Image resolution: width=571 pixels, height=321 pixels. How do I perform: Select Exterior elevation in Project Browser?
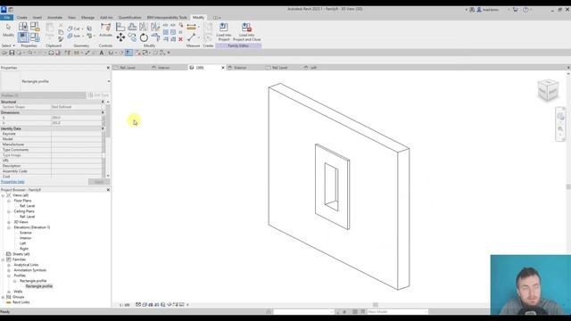26,233
